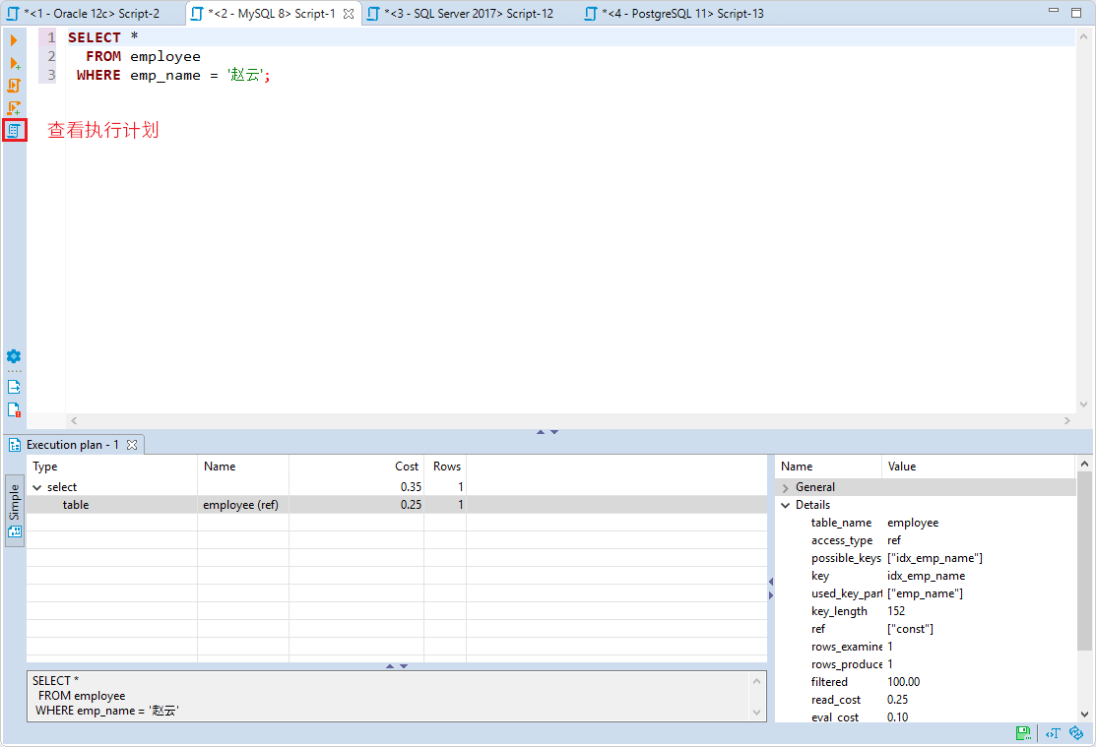Open editor settings gear icon
The width and height of the screenshot is (1096, 747).
14,356
